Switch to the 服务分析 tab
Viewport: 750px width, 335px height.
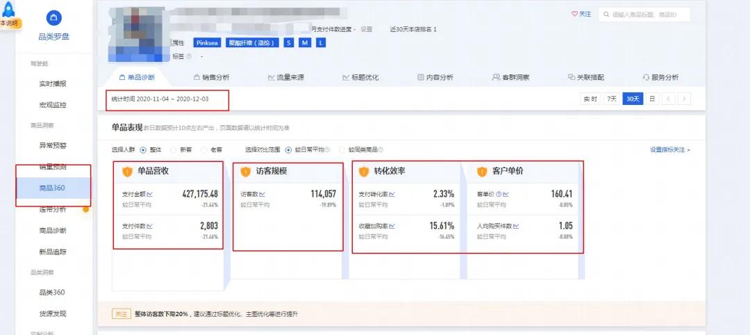(x=660, y=77)
